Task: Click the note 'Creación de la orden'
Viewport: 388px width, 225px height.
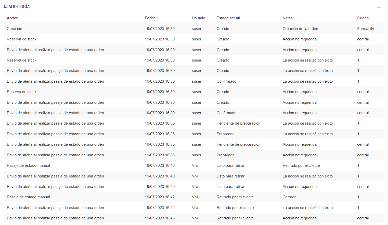Action: [x=300, y=29]
